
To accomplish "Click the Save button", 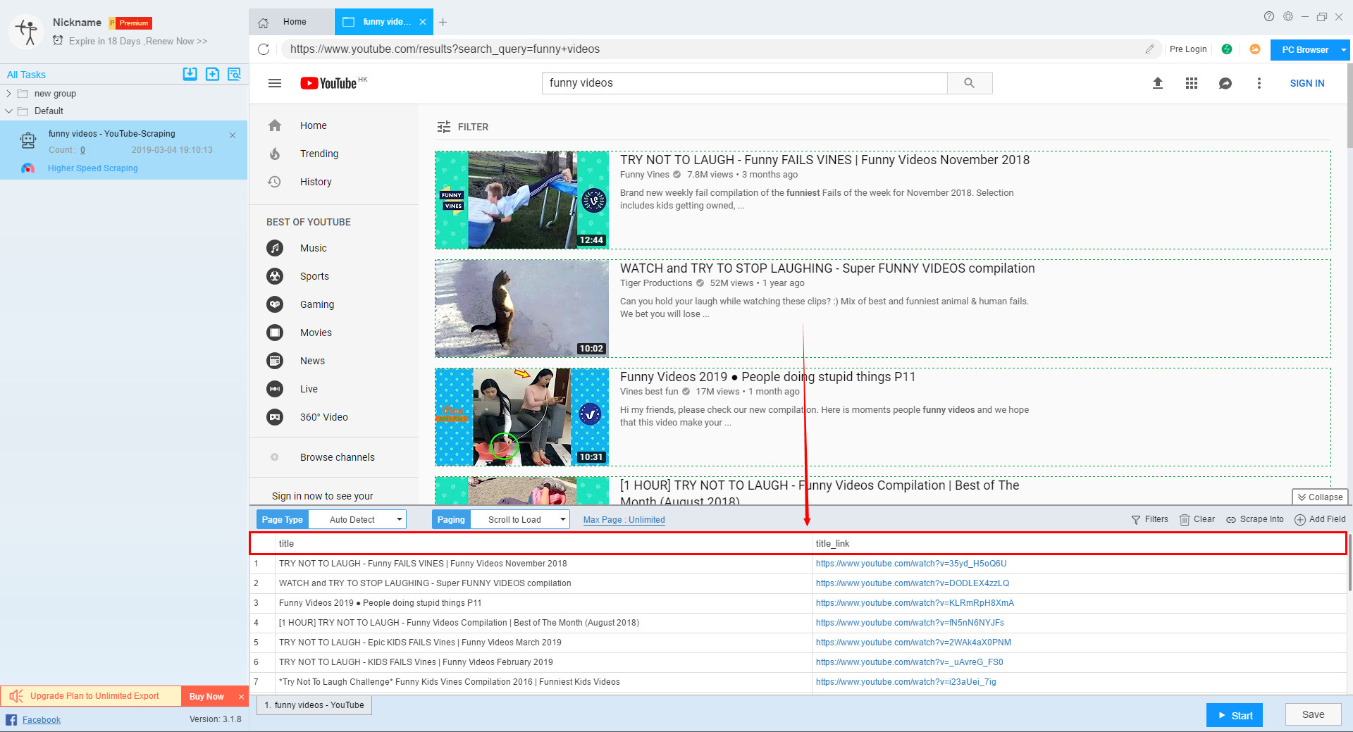I will 1313,714.
